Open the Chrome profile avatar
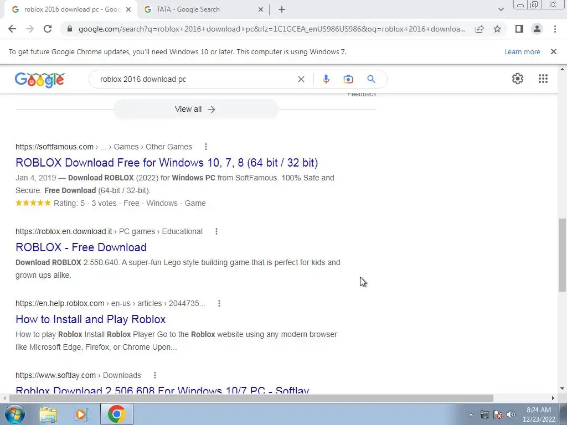This screenshot has height=425, width=567. coord(537,29)
